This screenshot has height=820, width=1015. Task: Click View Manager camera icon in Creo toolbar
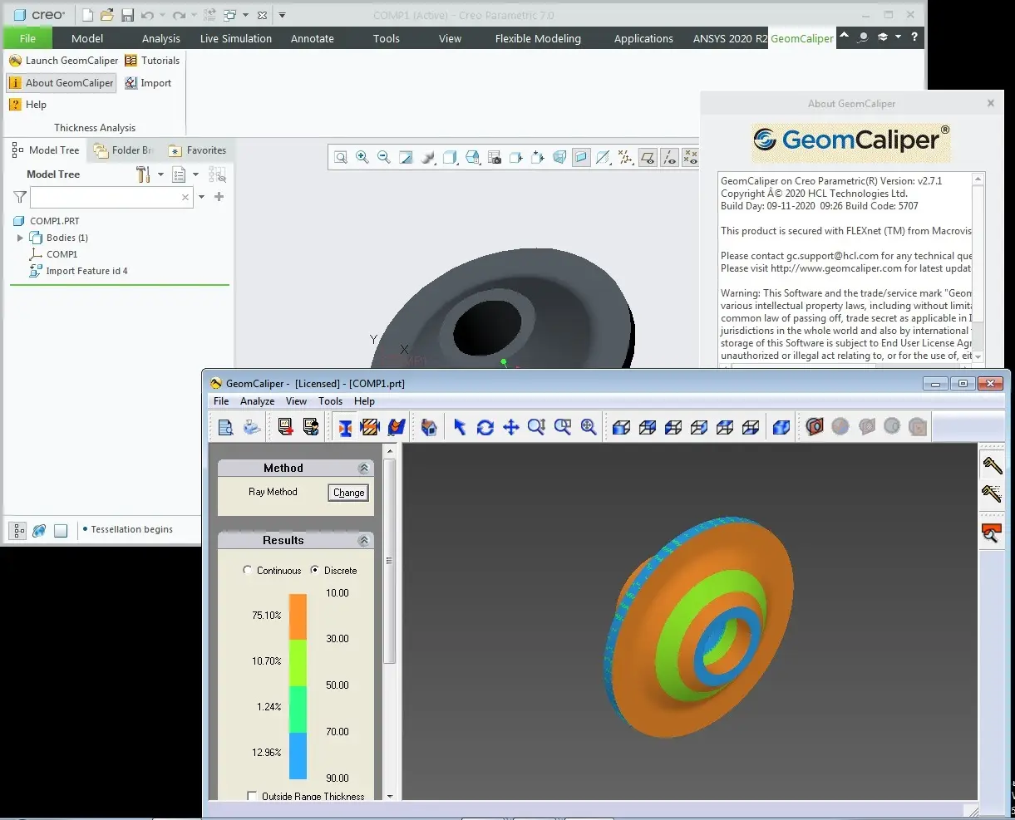point(494,157)
